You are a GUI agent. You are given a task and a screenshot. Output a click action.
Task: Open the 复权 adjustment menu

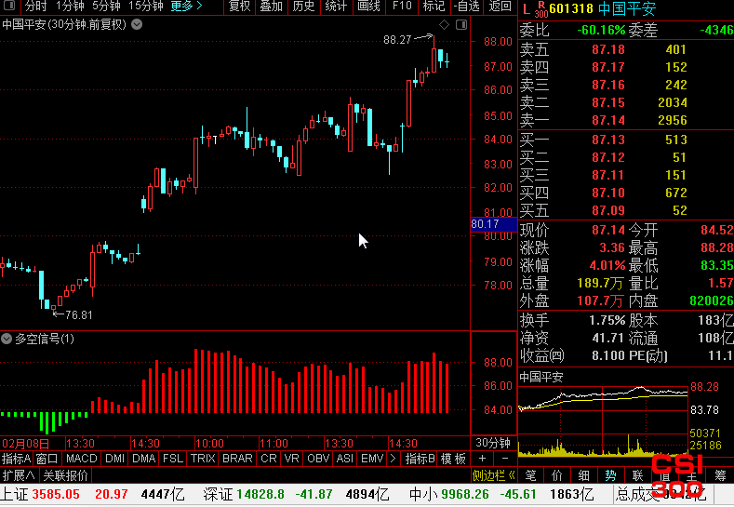click(240, 7)
